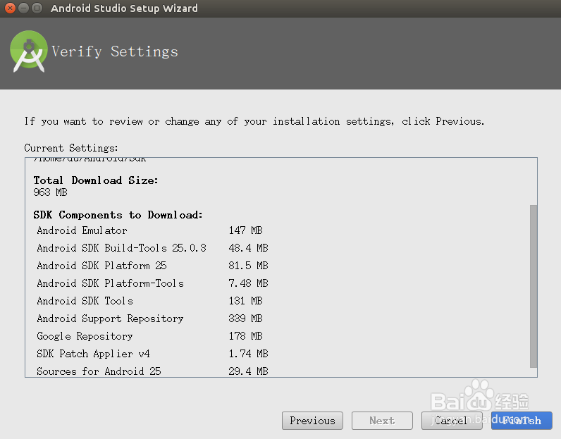
Task: Select the Sources for Android 25 row
Action: click(x=99, y=371)
